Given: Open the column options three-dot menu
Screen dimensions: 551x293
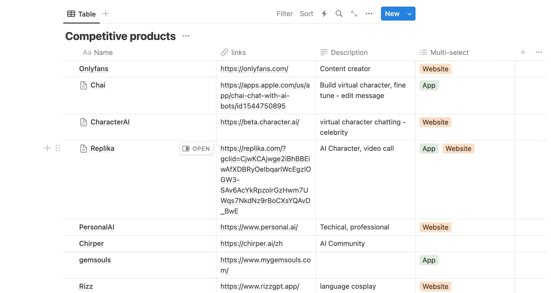Looking at the screenshot, I should [539, 52].
